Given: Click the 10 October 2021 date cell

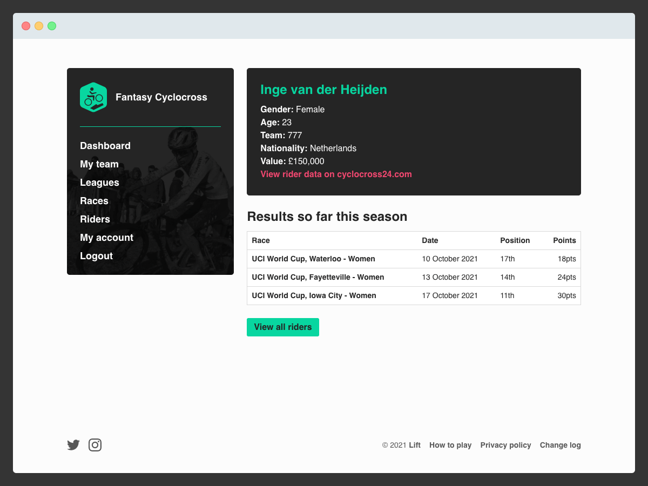Looking at the screenshot, I should [450, 259].
